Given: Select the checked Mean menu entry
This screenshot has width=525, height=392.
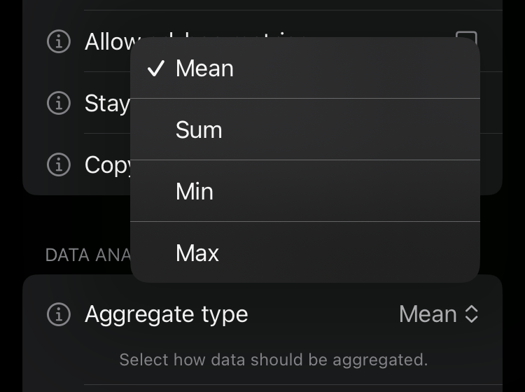Looking at the screenshot, I should pyautogui.click(x=304, y=68).
